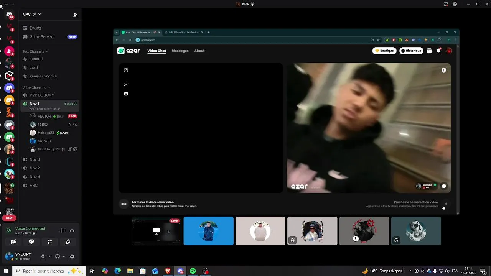Click Historique button in Azar
Screen dimensions: 491x276
click(411, 51)
